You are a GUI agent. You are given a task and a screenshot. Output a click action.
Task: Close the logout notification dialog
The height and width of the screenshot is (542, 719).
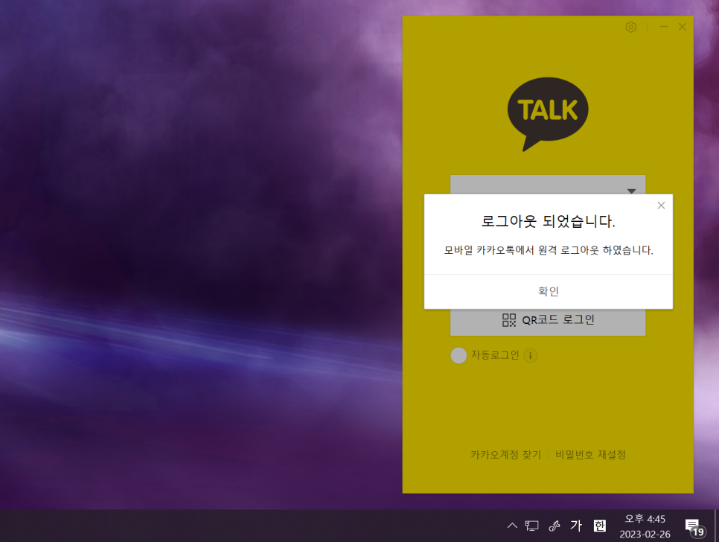pos(661,205)
